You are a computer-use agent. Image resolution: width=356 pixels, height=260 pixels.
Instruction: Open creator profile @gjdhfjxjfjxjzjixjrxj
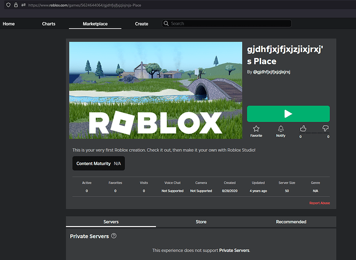tap(272, 72)
